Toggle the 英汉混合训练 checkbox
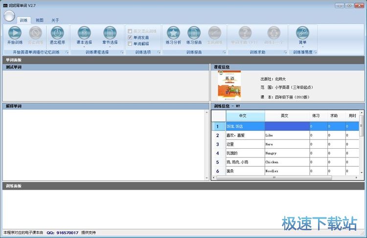Viewport: 367px width, 238px height. tap(130, 31)
